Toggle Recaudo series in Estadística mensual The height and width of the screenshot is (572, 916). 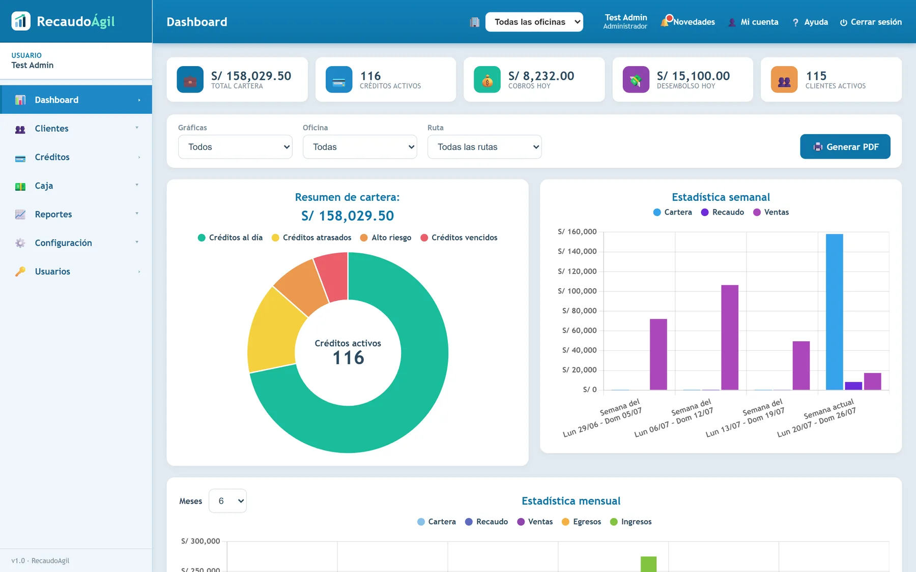pos(486,522)
